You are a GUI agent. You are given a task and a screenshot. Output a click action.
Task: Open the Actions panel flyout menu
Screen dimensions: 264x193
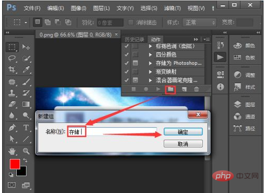coord(206,40)
